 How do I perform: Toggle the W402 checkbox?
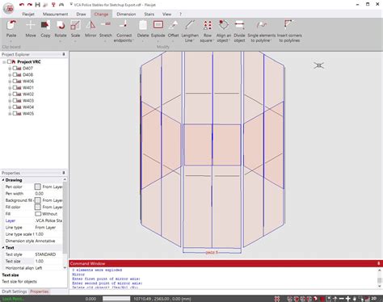pyautogui.click(x=15, y=94)
